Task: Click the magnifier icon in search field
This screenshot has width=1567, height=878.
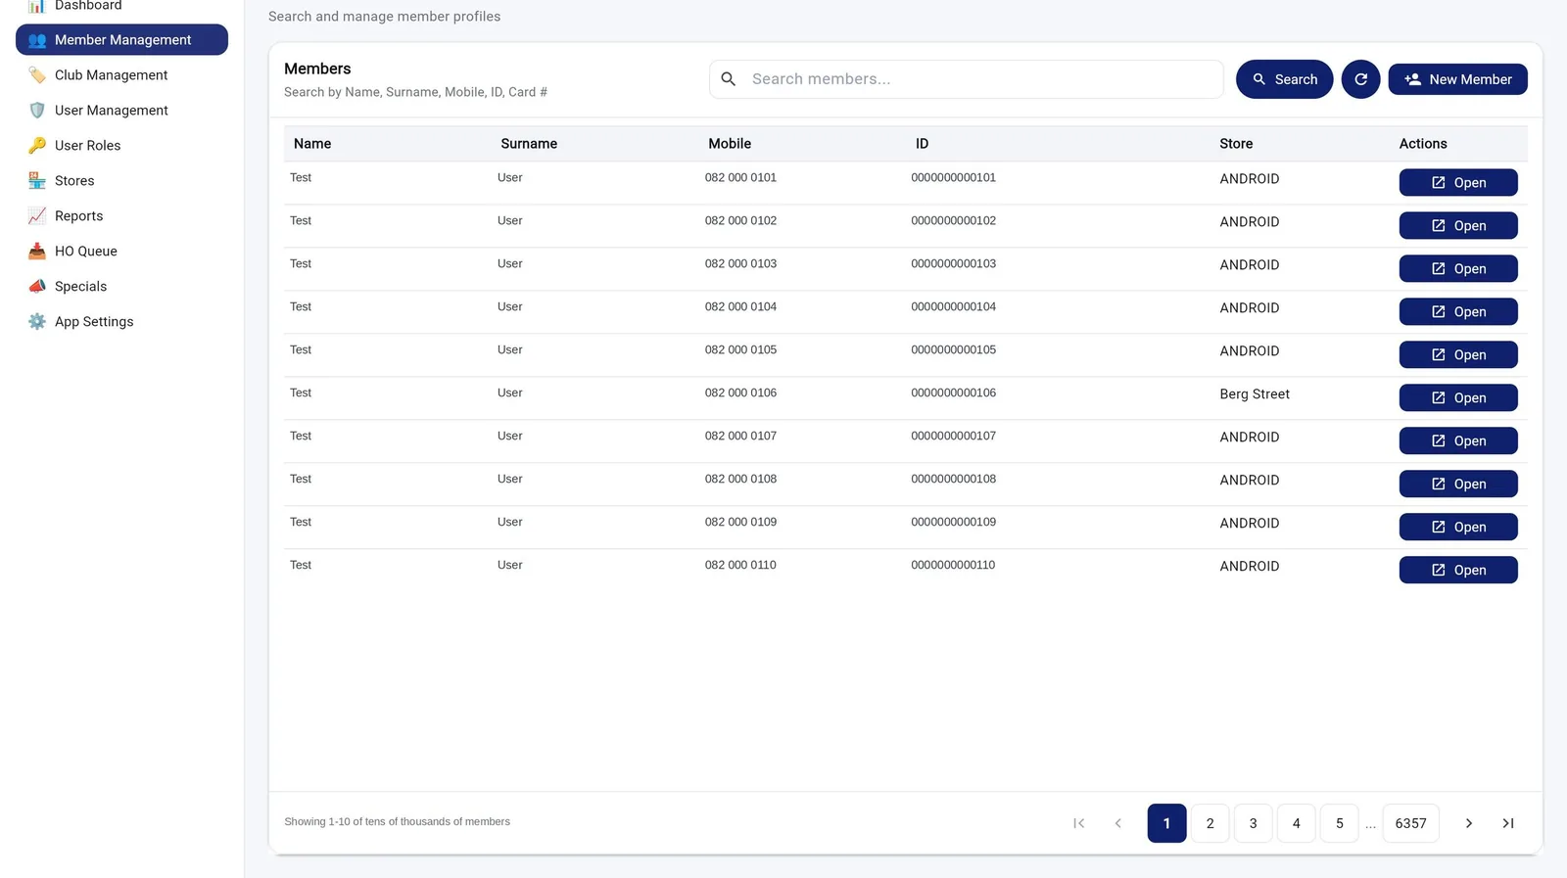Action: point(729,79)
